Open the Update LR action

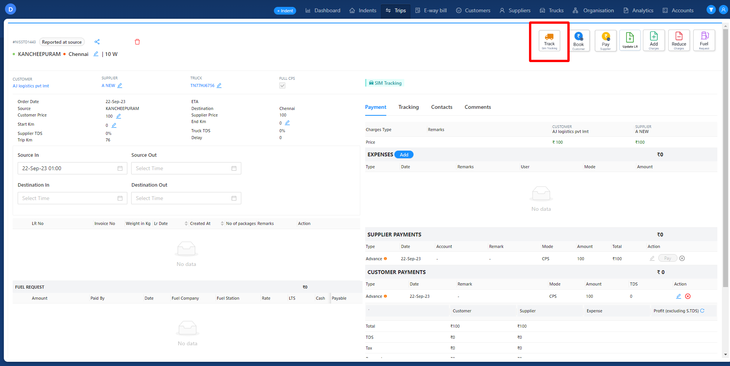[x=630, y=41]
